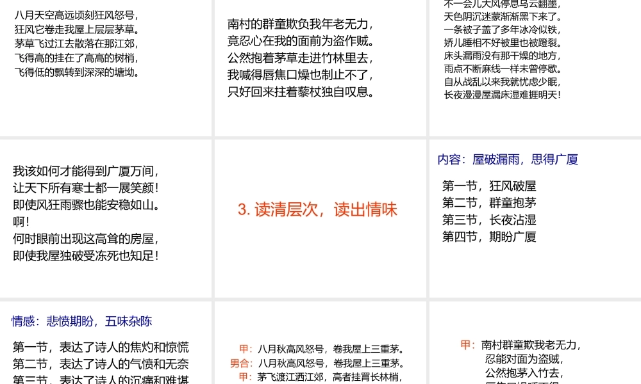Click the line '第一节，表达了诗人的焦灼和惊慌'
This screenshot has width=641, height=384.
pos(101,348)
